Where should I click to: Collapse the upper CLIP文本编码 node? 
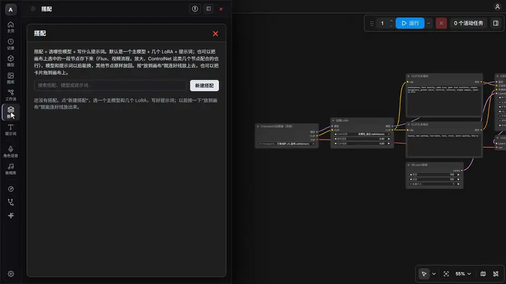[408, 76]
